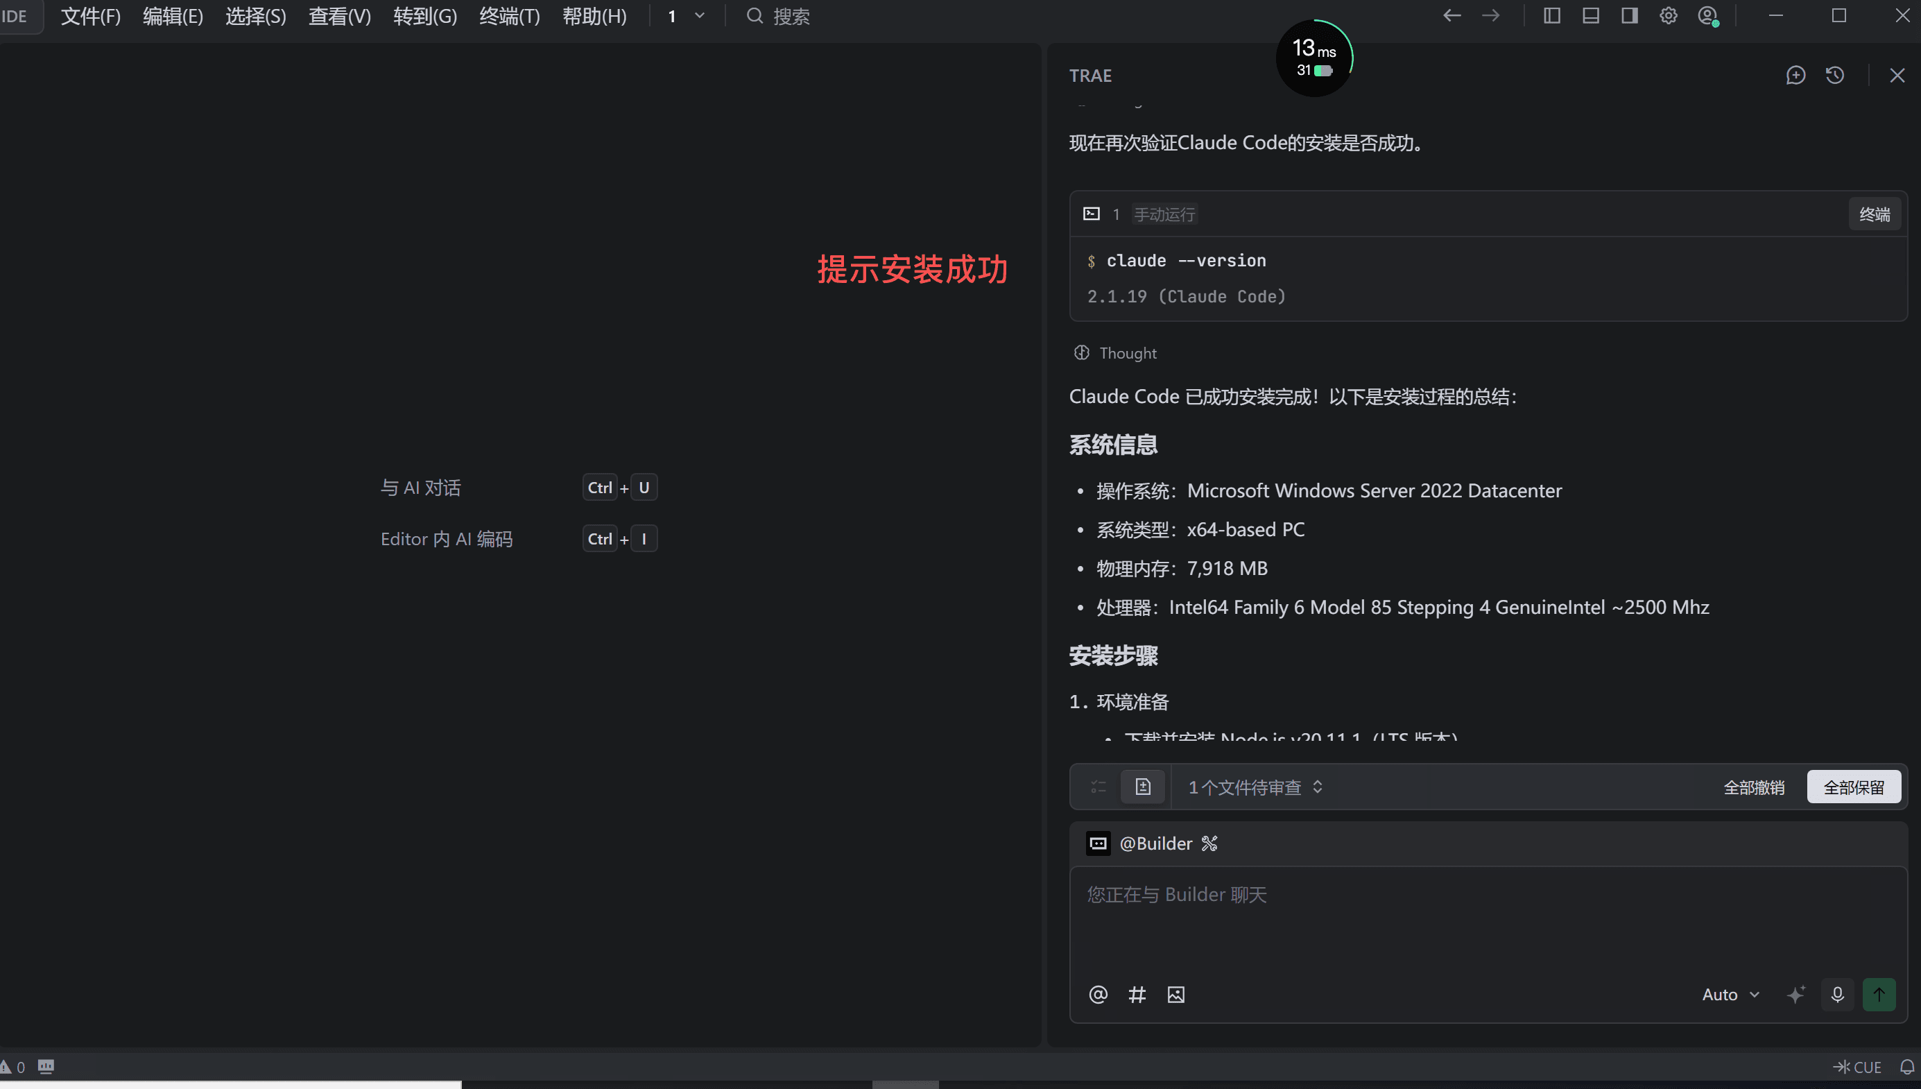Viewport: 1921px width, 1089px height.
Task: Click the 全部撤销 button
Action: [1753, 787]
